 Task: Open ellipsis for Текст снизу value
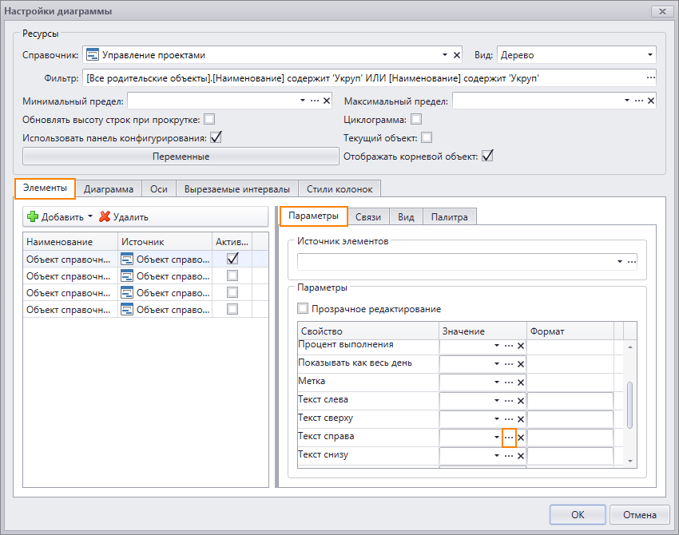click(509, 456)
